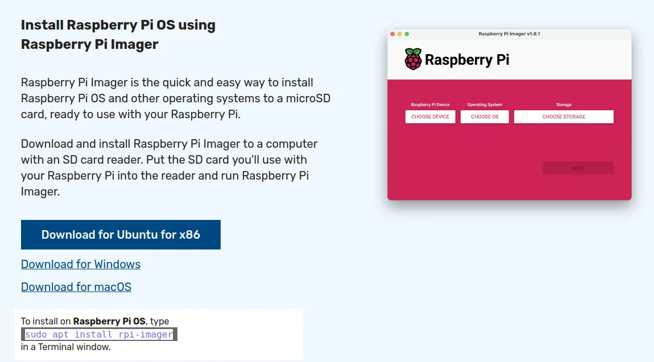
Task: Open the Download for Windows link
Action: [80, 264]
